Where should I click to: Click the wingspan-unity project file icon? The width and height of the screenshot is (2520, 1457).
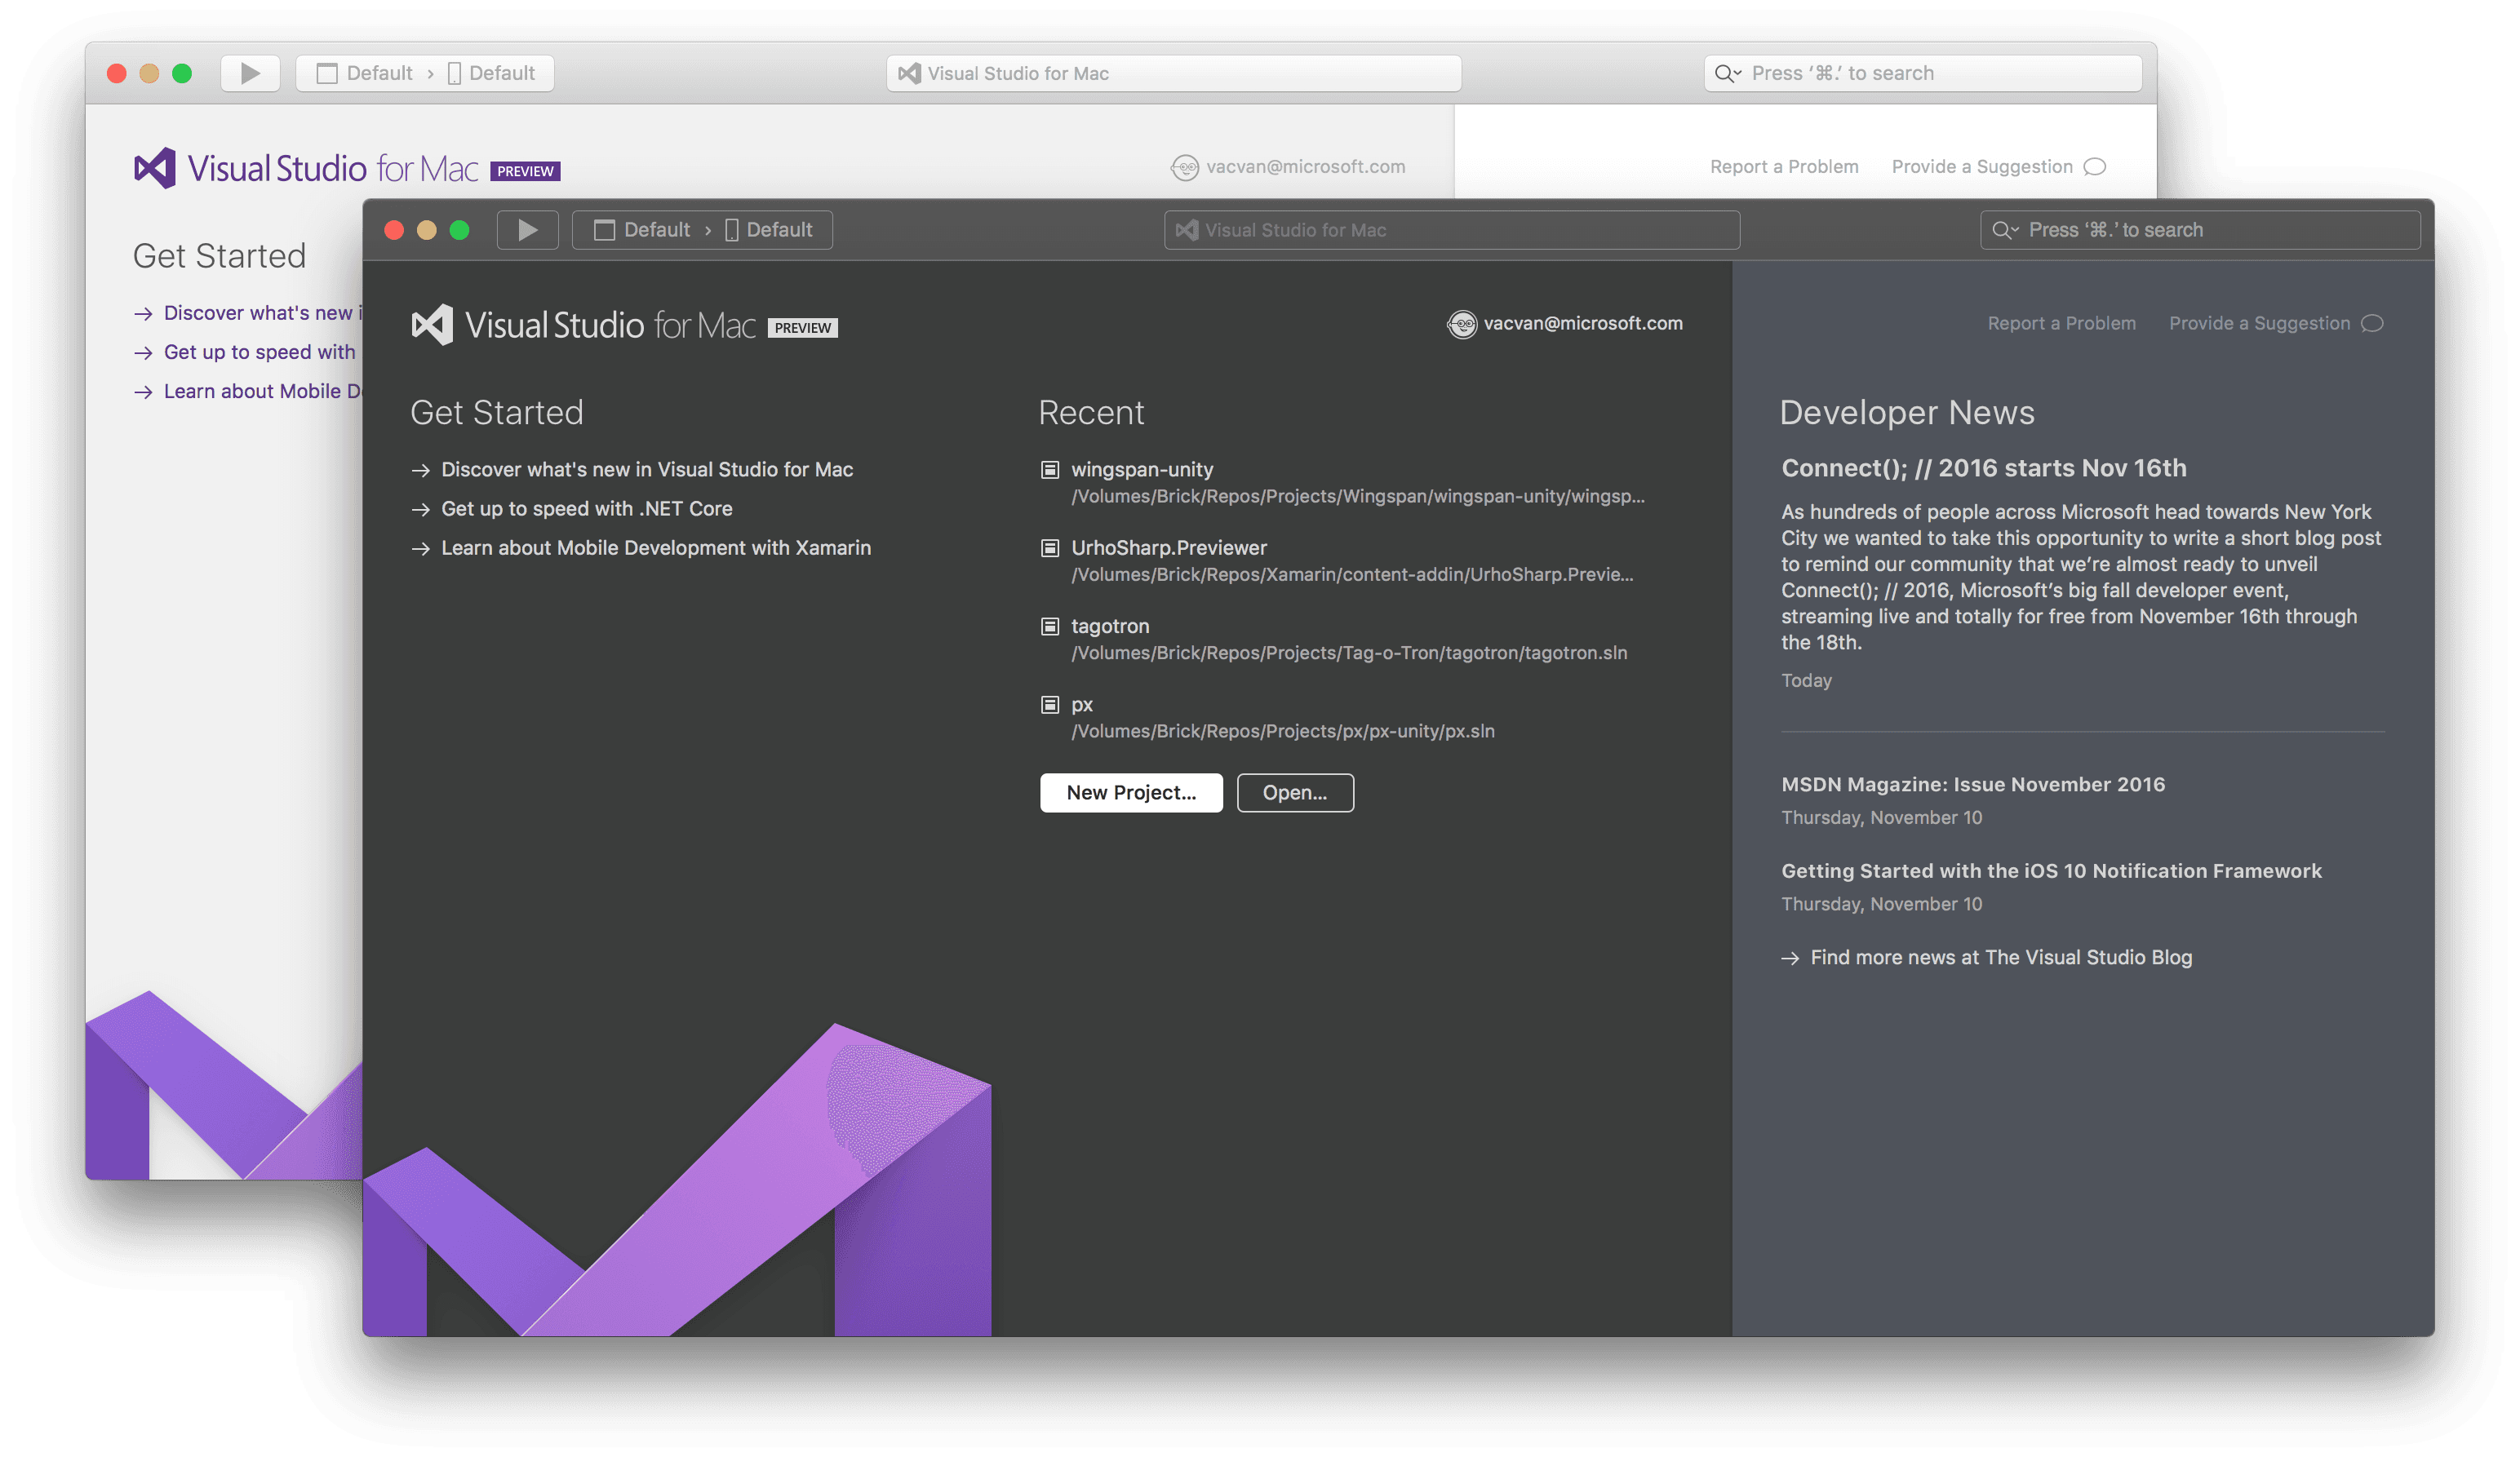click(1048, 468)
